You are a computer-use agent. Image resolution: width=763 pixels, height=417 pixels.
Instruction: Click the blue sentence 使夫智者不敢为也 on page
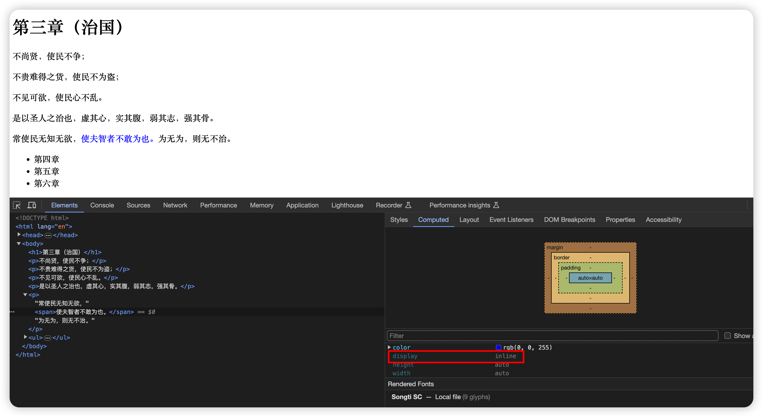pyautogui.click(x=118, y=139)
